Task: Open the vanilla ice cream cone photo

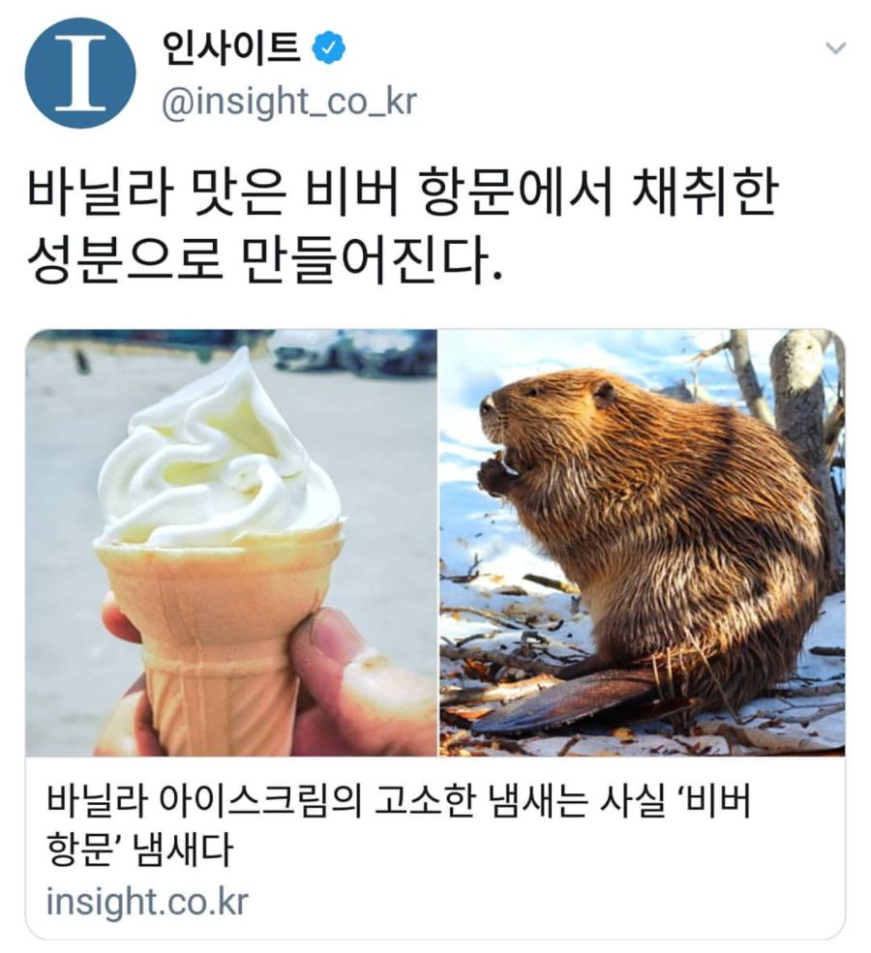Action: [x=231, y=543]
